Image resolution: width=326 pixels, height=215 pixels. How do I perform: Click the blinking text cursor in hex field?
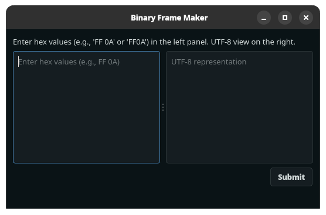[19, 62]
